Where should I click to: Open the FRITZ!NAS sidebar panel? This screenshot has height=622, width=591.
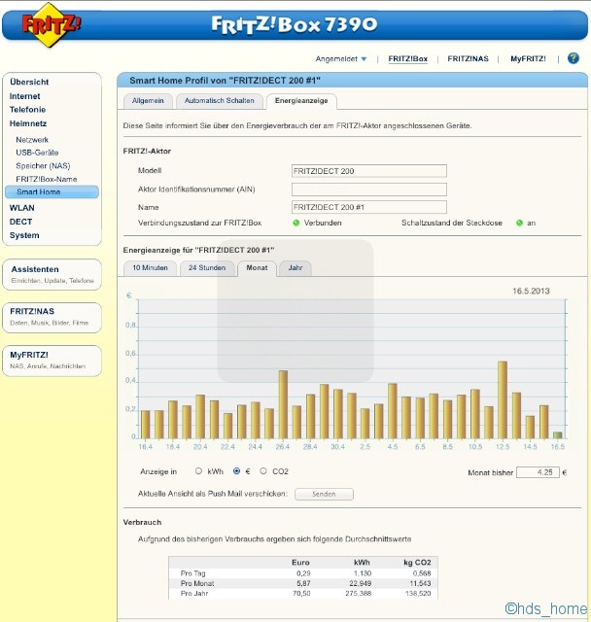(x=52, y=318)
